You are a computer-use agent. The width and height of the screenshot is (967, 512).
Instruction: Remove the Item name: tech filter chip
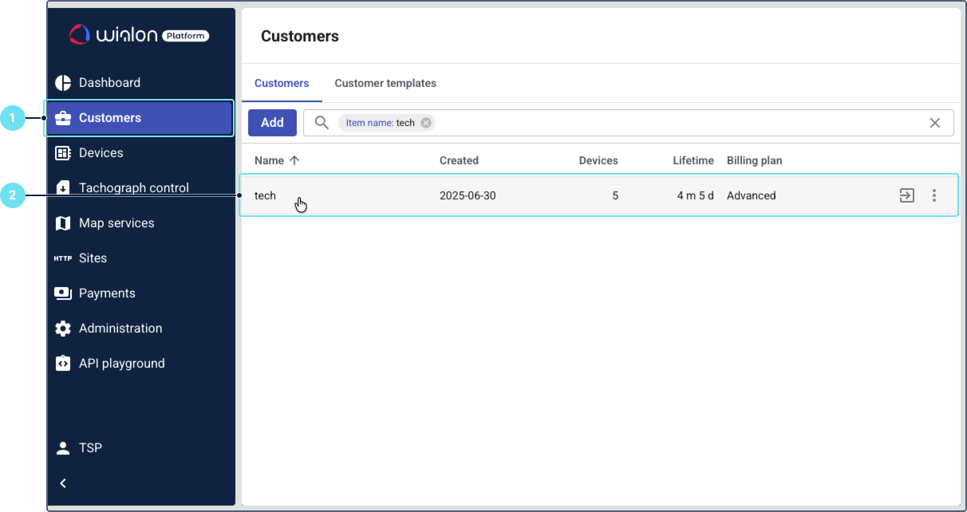point(426,123)
